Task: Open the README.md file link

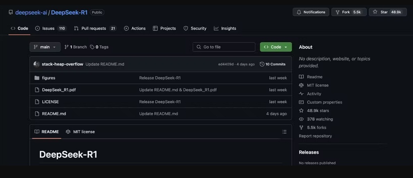Action: tap(54, 114)
